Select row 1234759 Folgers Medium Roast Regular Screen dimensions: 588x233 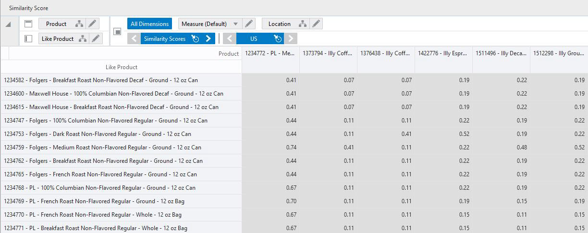(x=121, y=147)
